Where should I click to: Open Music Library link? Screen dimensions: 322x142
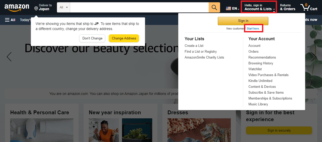[x=258, y=104]
